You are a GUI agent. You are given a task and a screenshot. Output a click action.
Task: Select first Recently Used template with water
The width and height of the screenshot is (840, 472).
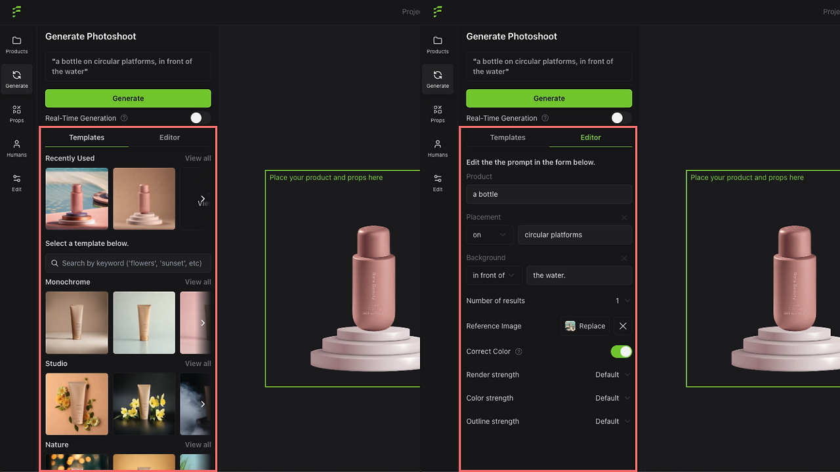pyautogui.click(x=77, y=199)
